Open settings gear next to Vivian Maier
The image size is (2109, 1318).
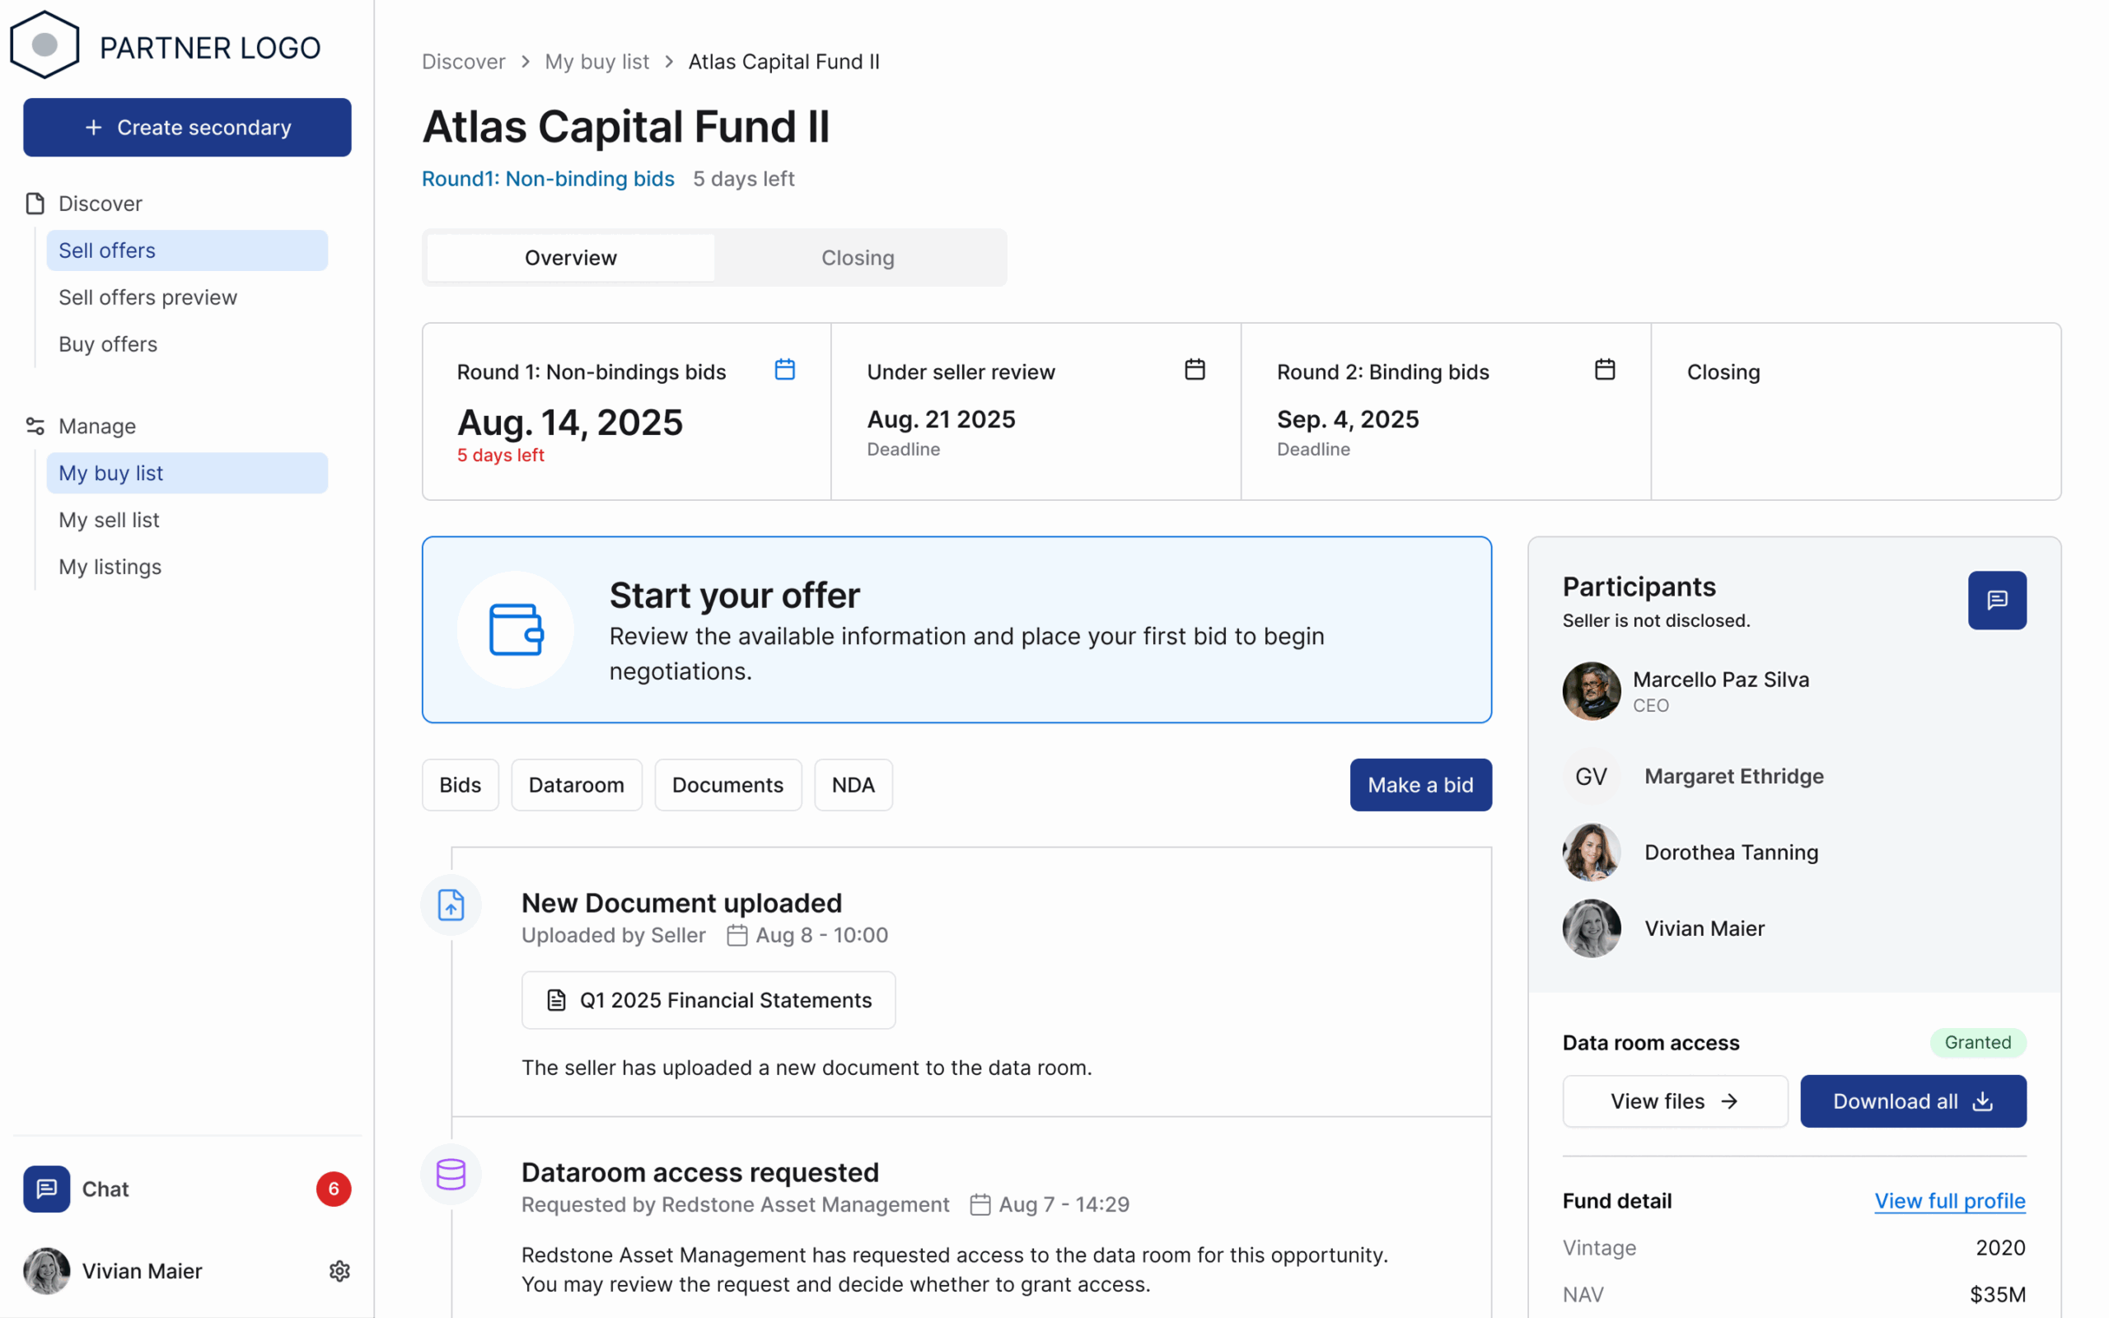339,1271
